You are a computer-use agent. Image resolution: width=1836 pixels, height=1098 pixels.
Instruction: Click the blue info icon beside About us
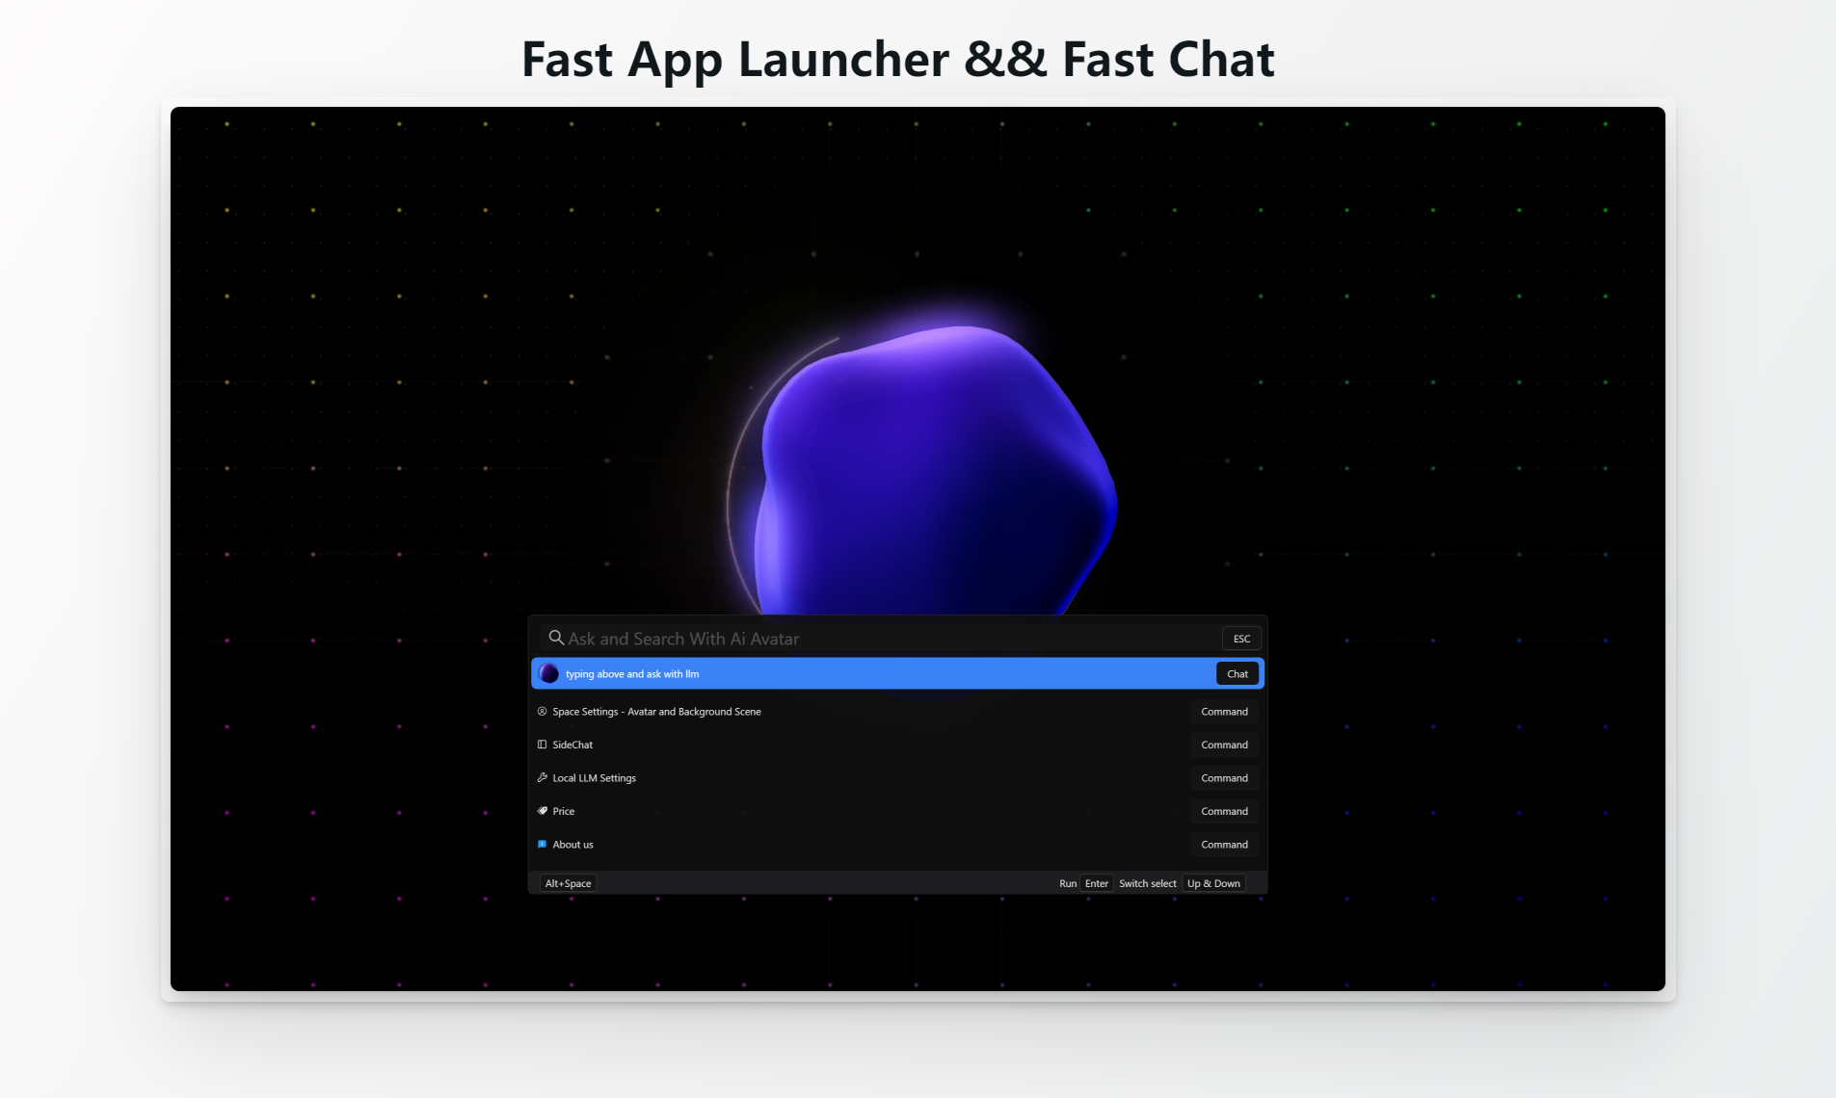pyautogui.click(x=542, y=844)
